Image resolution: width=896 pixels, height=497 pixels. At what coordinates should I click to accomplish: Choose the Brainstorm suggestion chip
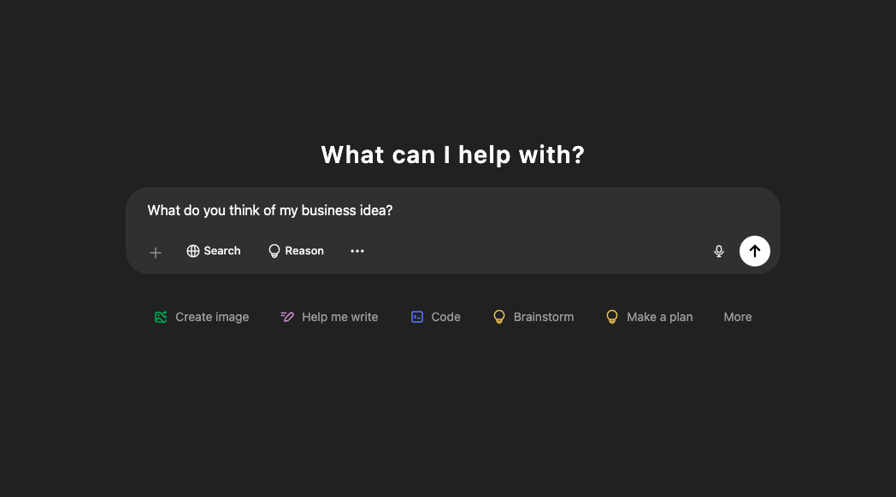[533, 316]
